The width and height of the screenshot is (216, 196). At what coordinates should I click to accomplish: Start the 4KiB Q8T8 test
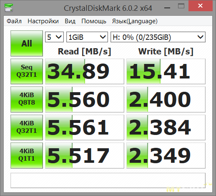(x=27, y=99)
